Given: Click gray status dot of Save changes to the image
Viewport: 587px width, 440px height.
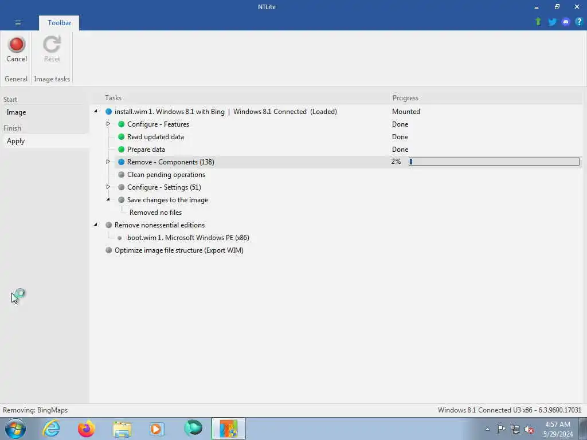Looking at the screenshot, I should [x=122, y=200].
